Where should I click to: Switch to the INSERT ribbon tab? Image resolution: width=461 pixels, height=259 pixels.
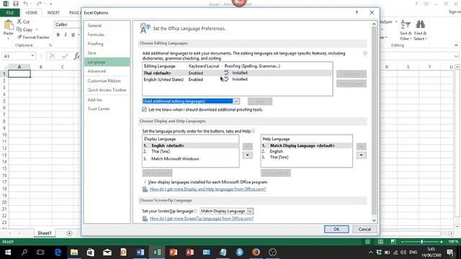[x=53, y=13]
